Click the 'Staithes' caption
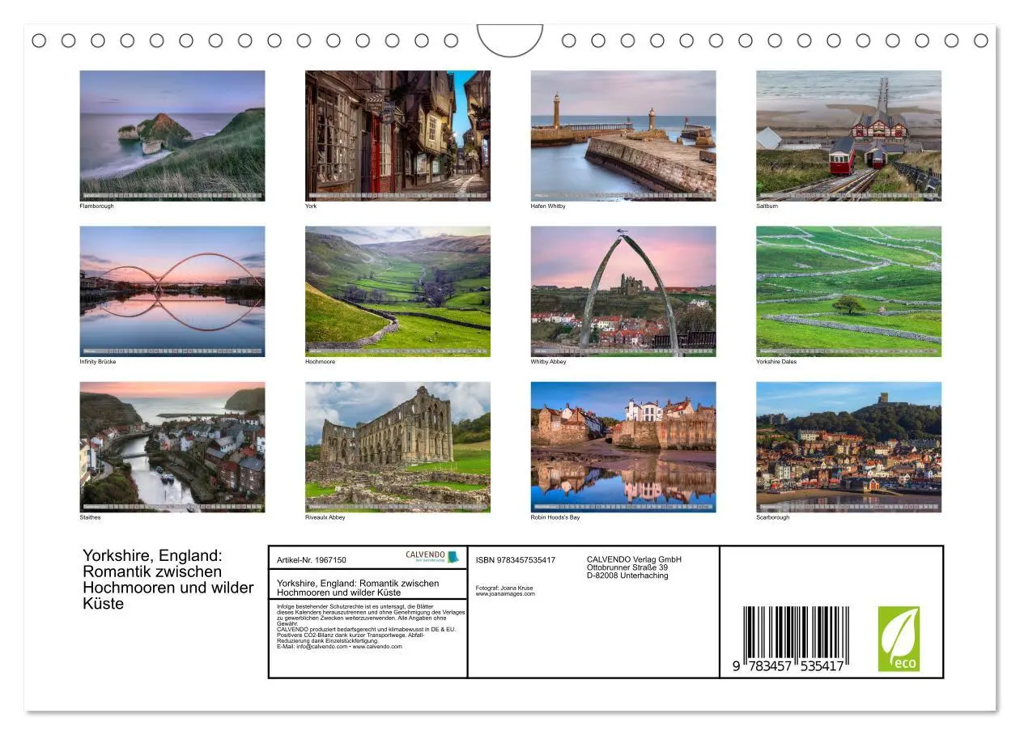The height and width of the screenshot is (735, 1020). [90, 517]
